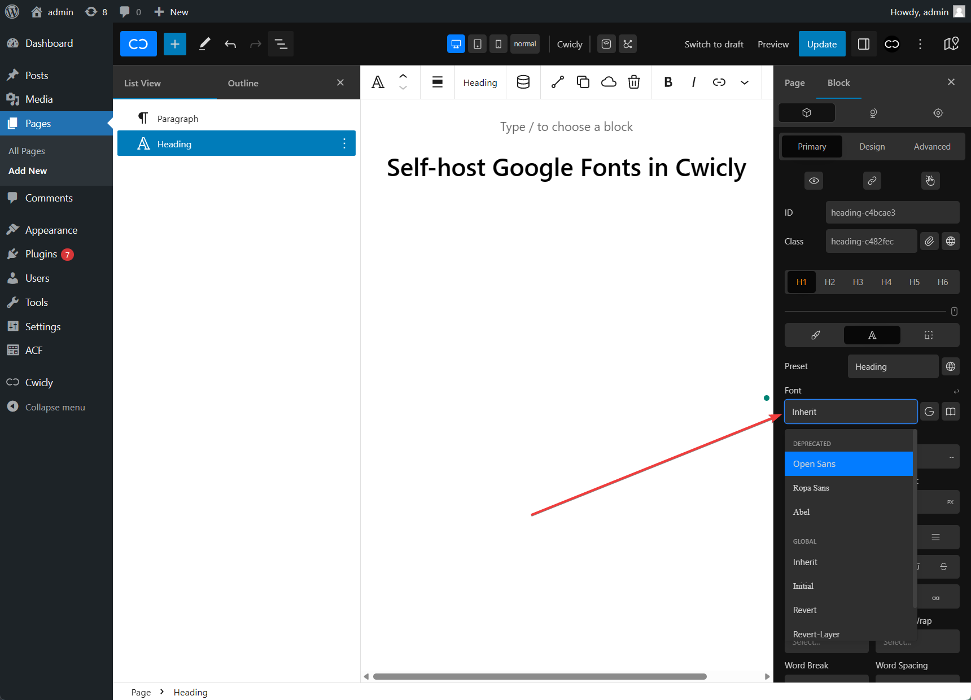Screen dimensions: 971x700
Task: Select the typography A tab
Action: (872, 335)
